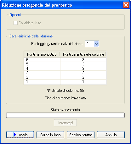Image resolution: width=131 pixels, height=144 pixels.
Task: Start the reduction with Avvia button
Action: (x=20, y=135)
